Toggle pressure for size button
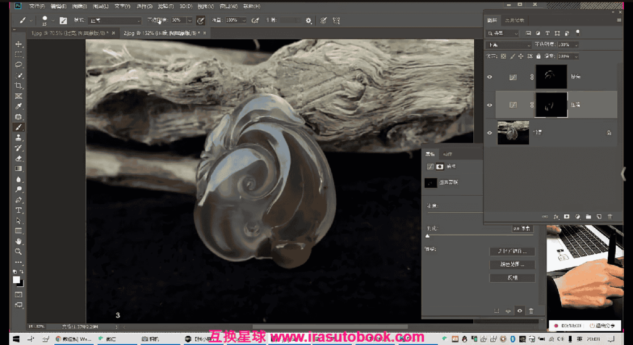The image size is (633, 345). point(323,20)
